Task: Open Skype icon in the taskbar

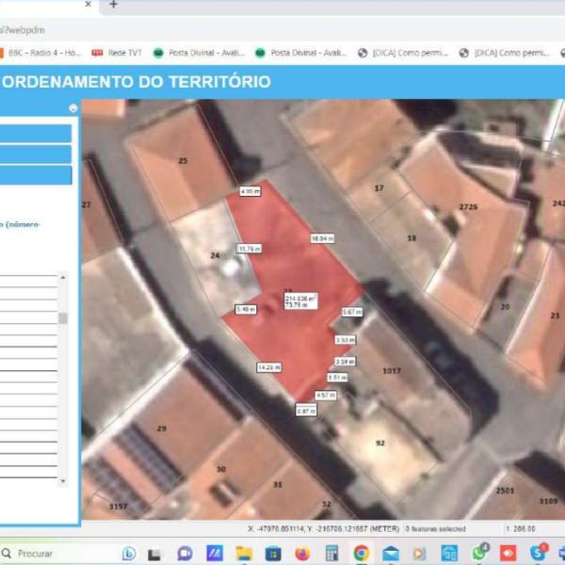Action: 538,554
